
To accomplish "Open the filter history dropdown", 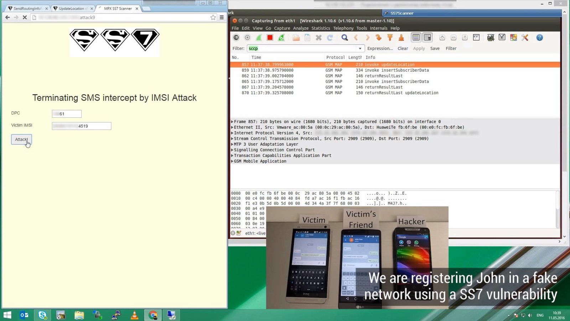I will (x=360, y=49).
